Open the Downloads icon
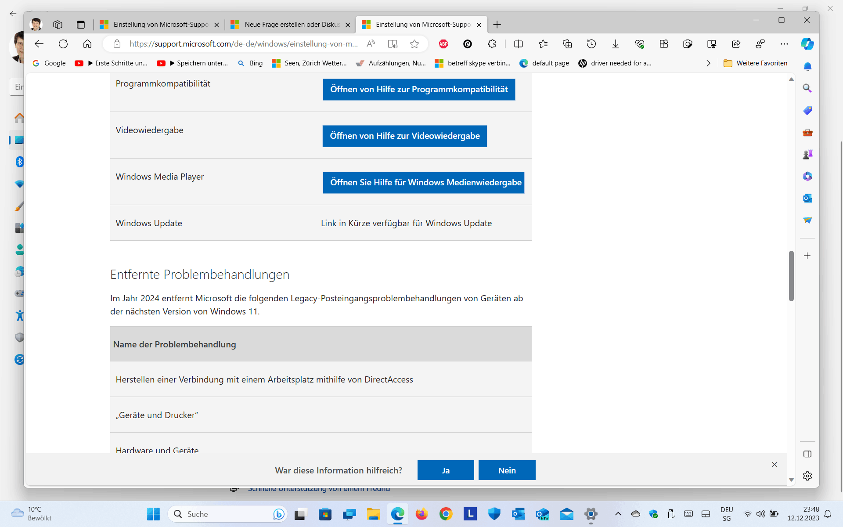 pos(616,44)
